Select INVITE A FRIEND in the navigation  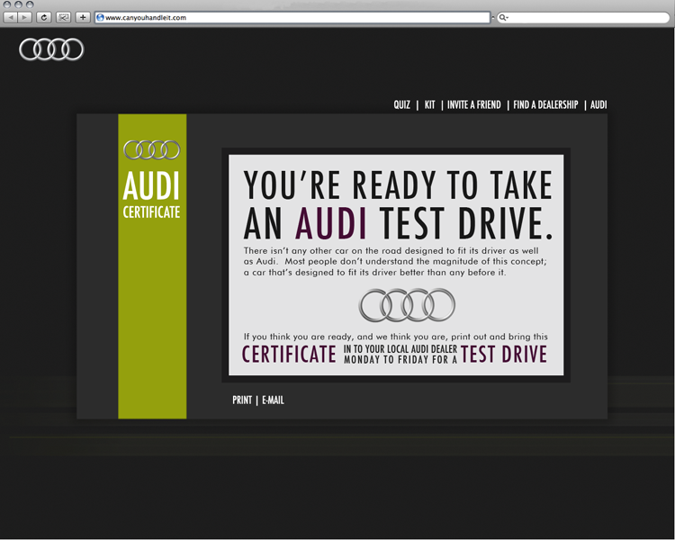(473, 104)
